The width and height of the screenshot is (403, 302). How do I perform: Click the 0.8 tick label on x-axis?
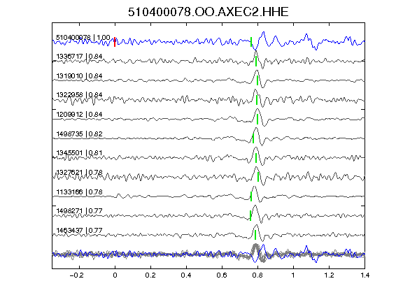257,275
